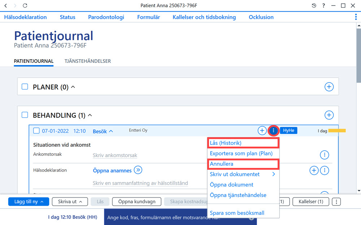361x225 pixels.
Task: Expand the Lägg till ny dropdown
Action: pyautogui.click(x=29, y=202)
